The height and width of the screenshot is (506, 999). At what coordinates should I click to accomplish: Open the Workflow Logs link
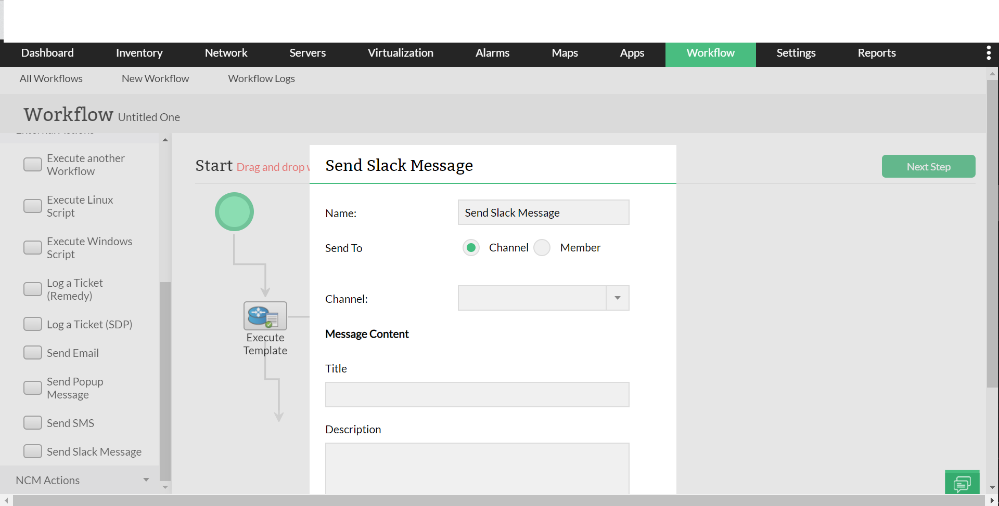261,78
